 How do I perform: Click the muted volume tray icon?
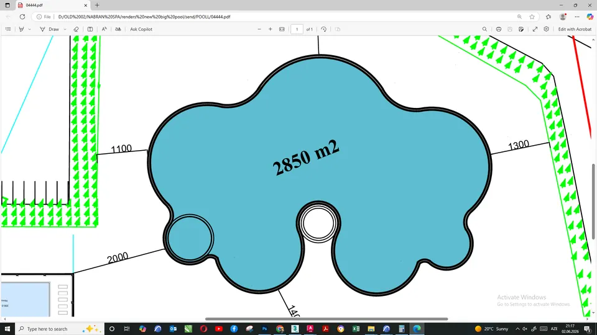pyautogui.click(x=525, y=329)
